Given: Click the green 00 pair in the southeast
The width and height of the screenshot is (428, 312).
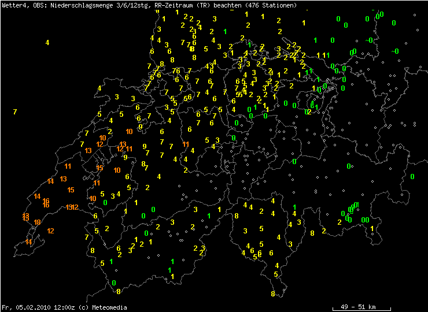Looking at the screenshot, I should click(365, 220).
